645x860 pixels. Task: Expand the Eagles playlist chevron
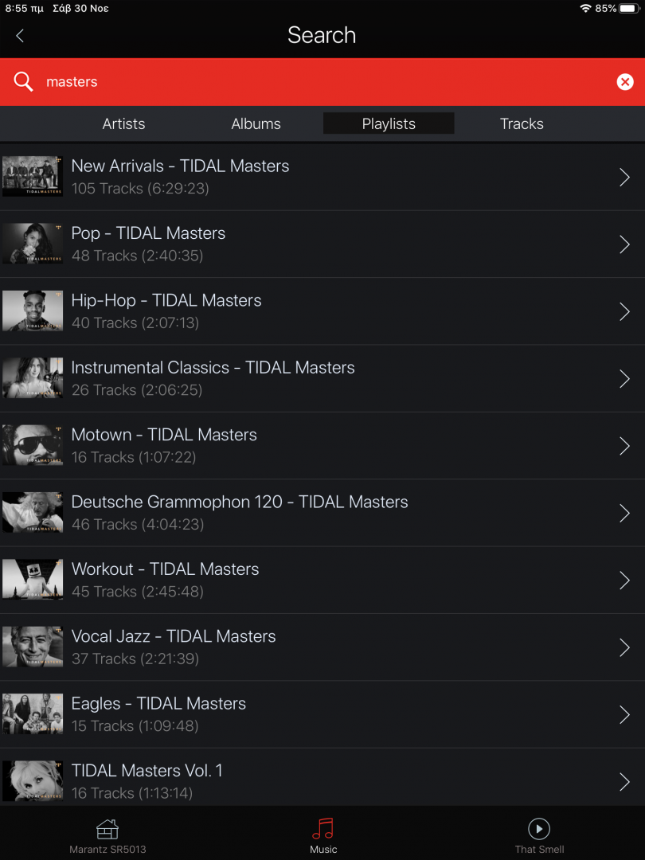tap(624, 714)
